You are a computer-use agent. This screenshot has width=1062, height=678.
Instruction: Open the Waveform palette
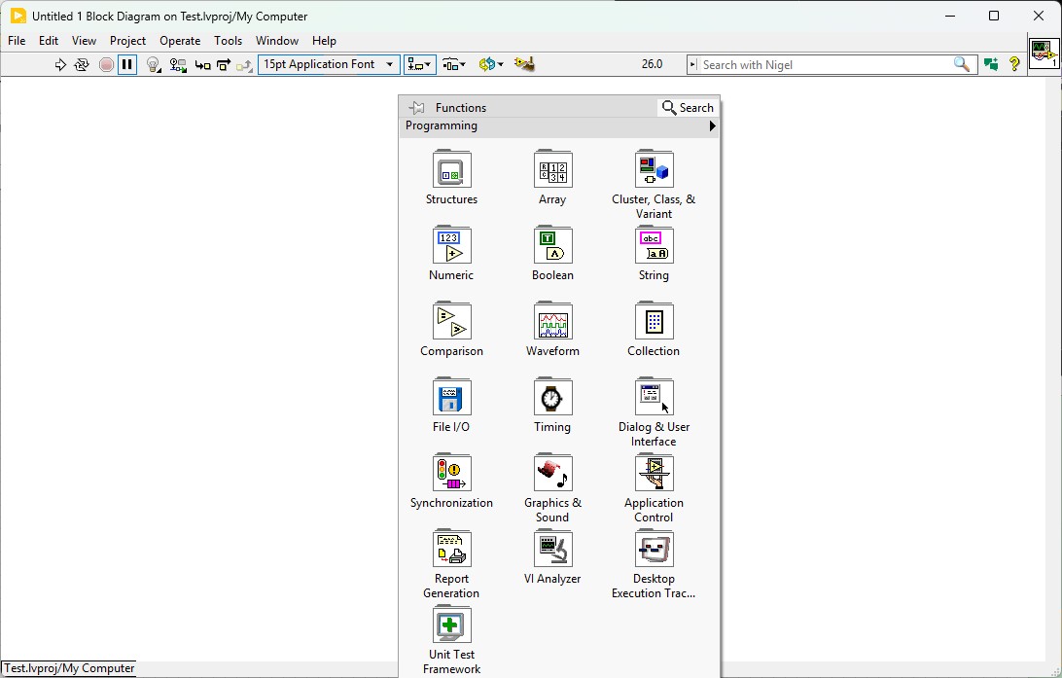[x=552, y=329]
